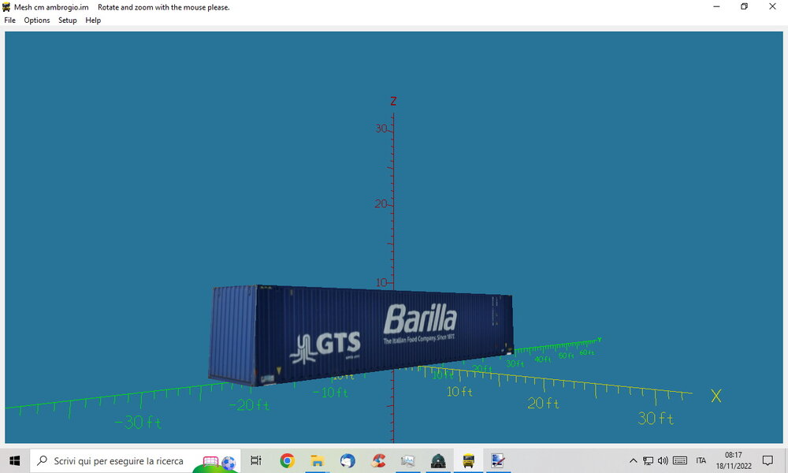This screenshot has width=788, height=473.
Task: Open CCleaner from the taskbar
Action: point(378,460)
